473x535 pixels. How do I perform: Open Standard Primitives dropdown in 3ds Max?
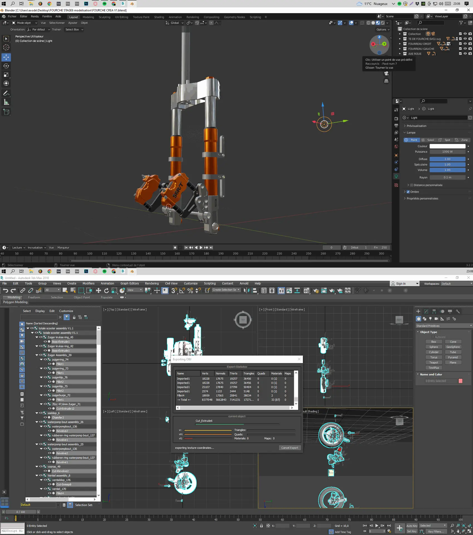443,326
